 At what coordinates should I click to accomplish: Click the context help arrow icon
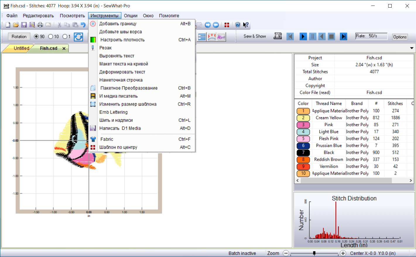tap(246, 25)
